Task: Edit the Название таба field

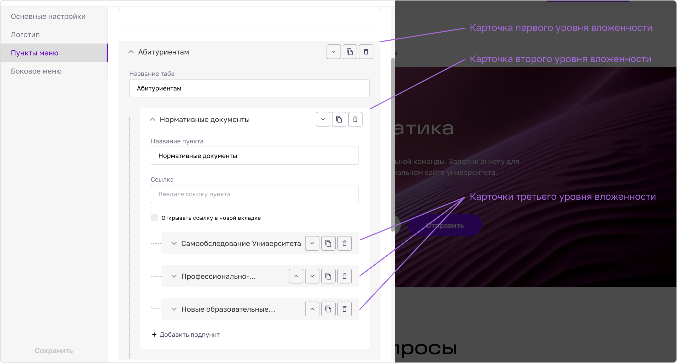Action: [x=249, y=88]
